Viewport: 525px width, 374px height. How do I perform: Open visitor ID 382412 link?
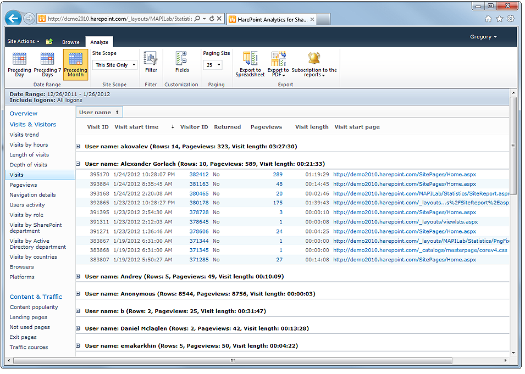(199, 175)
